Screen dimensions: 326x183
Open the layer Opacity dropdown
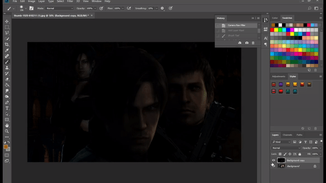321,148
